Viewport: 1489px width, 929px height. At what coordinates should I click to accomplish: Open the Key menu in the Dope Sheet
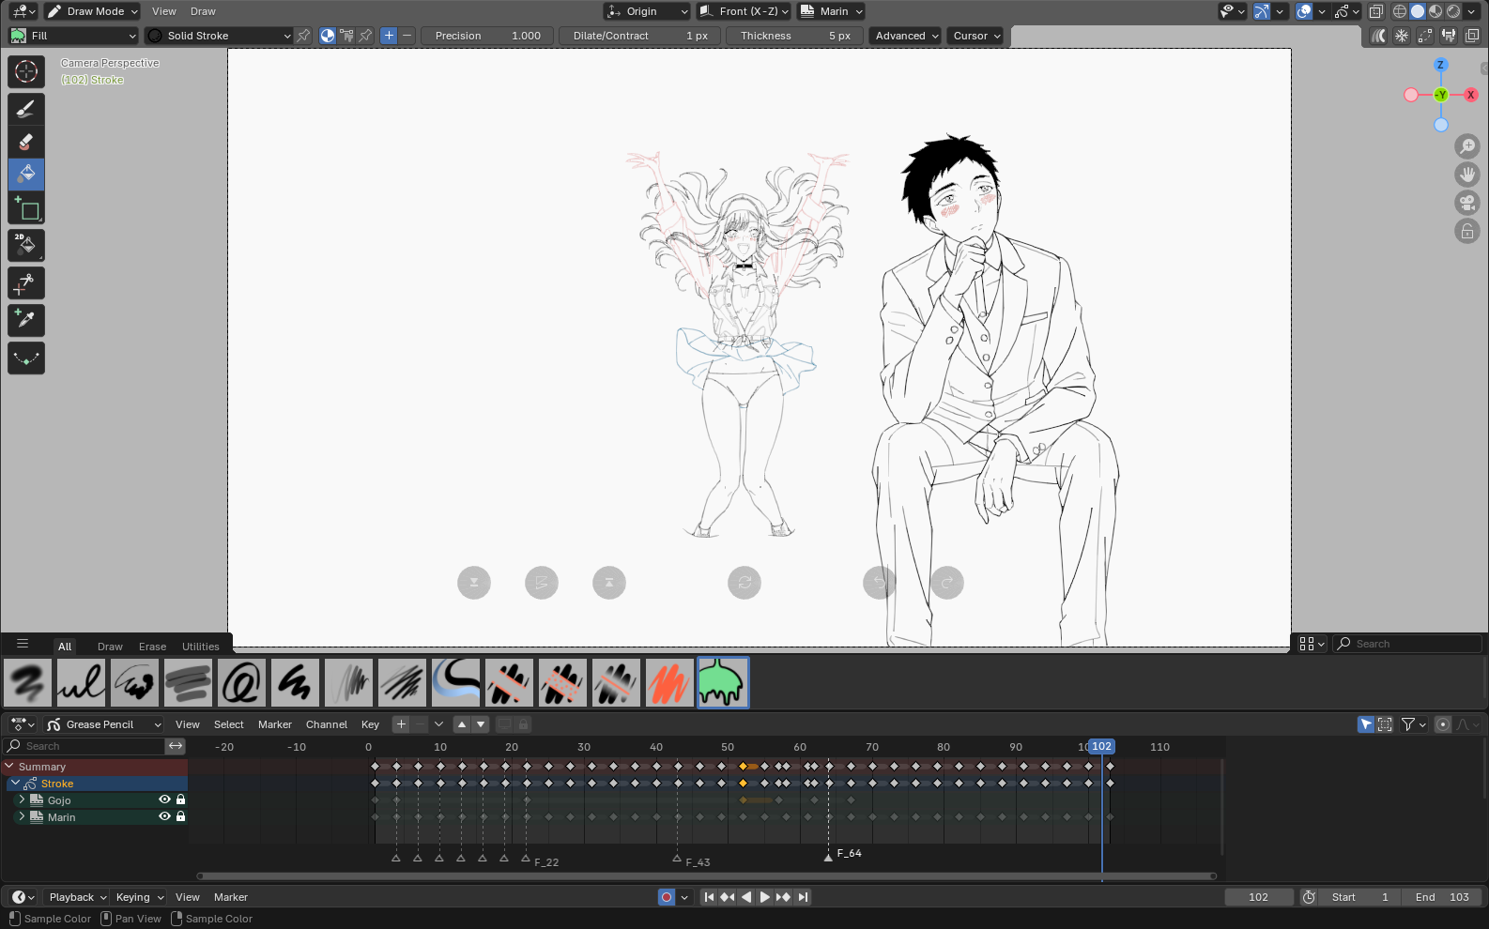[370, 724]
